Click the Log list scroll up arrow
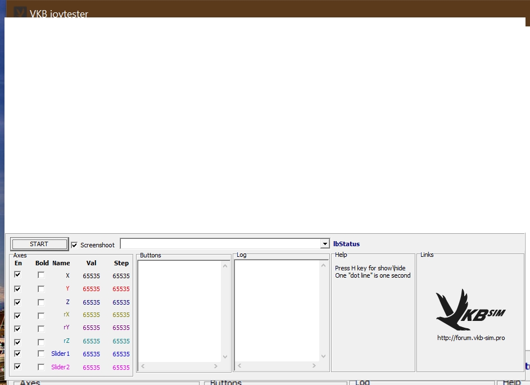 [323, 266]
